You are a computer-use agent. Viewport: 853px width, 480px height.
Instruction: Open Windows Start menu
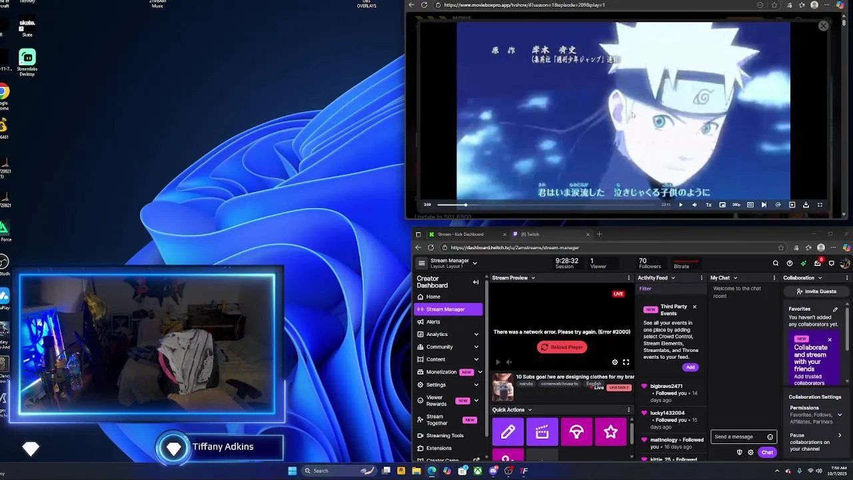(292, 471)
